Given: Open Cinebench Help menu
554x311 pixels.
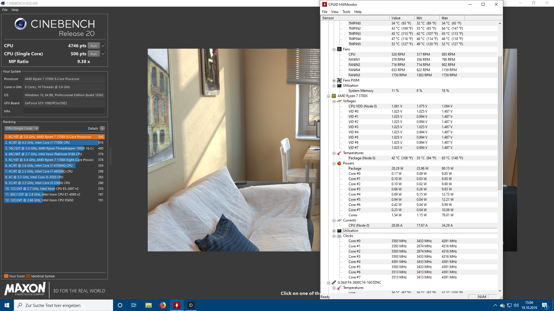Looking at the screenshot, I should tap(15, 10).
